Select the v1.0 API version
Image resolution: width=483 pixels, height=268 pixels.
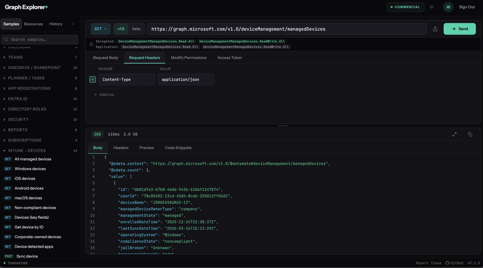click(121, 29)
